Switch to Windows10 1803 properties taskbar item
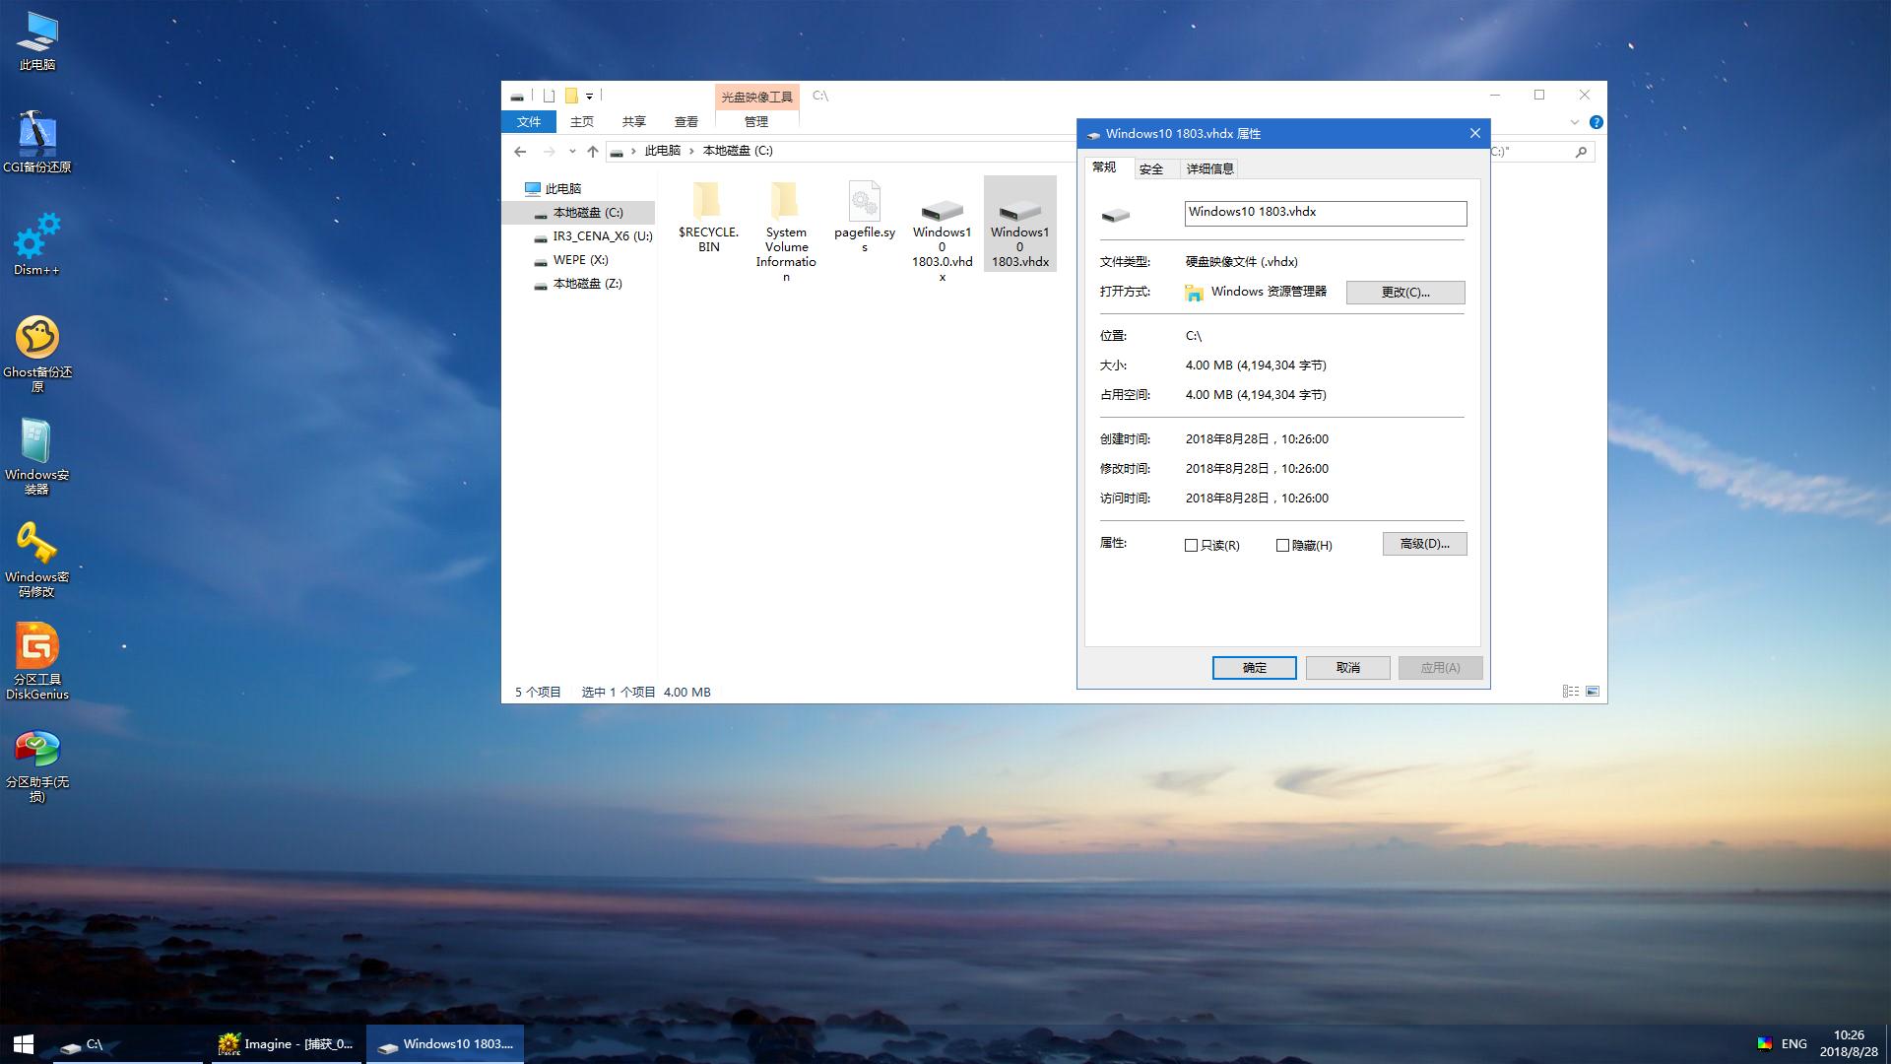Image resolution: width=1891 pixels, height=1064 pixels. (445, 1043)
